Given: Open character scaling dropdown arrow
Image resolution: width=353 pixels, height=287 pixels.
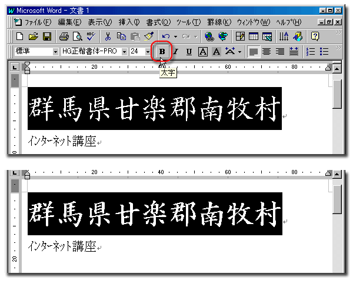Looking at the screenshot, I should click(x=240, y=52).
